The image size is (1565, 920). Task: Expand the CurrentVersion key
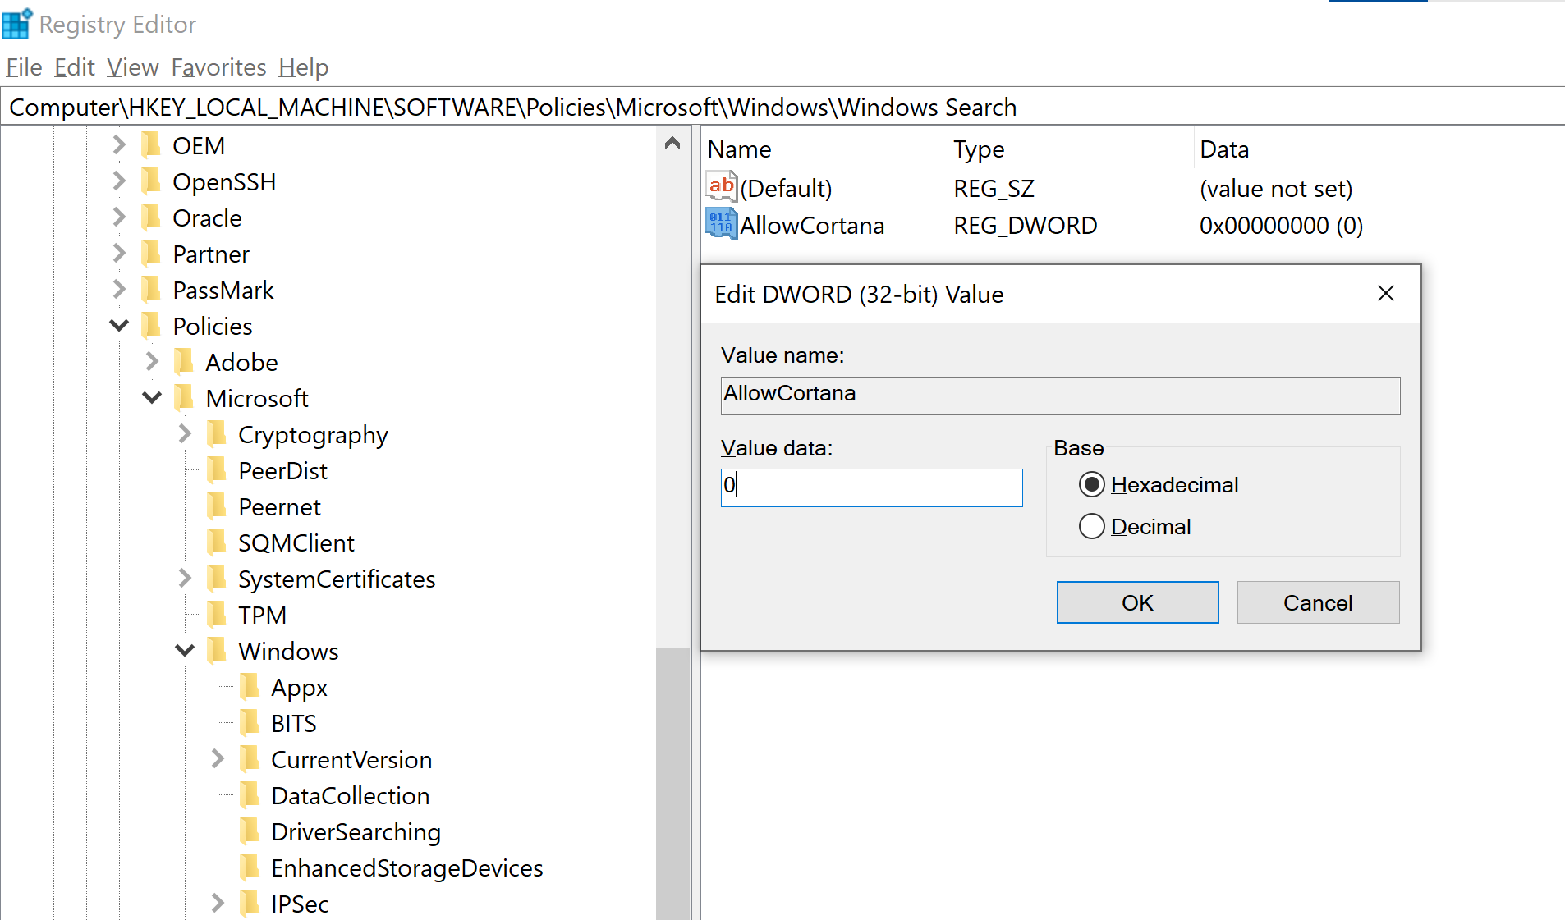218,759
